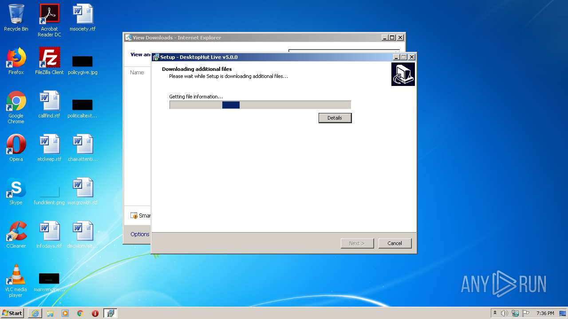Click the volume speaker tray icon
The width and height of the screenshot is (568, 319).
[505, 313]
